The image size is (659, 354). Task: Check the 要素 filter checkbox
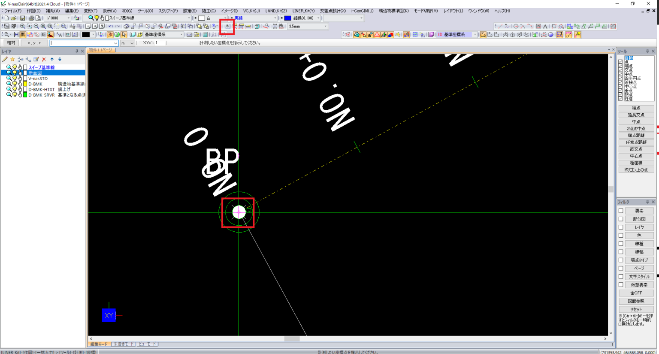[621, 210]
